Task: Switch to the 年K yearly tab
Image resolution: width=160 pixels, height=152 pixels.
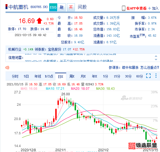Action: pos(95,76)
